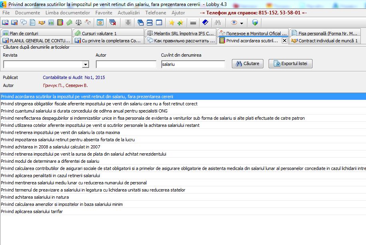Click the chart of accounts table toolbar icon
Screen dimensions: 366x245
[51, 23]
